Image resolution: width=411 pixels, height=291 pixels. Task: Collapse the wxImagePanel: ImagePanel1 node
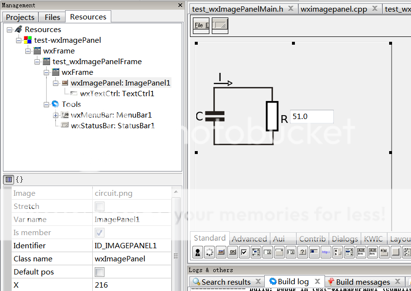pyautogui.click(x=56, y=83)
